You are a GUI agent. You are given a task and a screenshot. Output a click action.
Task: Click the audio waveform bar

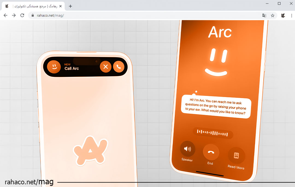tap(213, 134)
